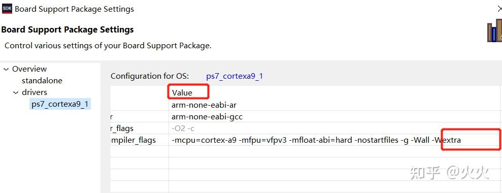Select the Overview tree item
Screen dimensions: 502x193
(x=29, y=69)
